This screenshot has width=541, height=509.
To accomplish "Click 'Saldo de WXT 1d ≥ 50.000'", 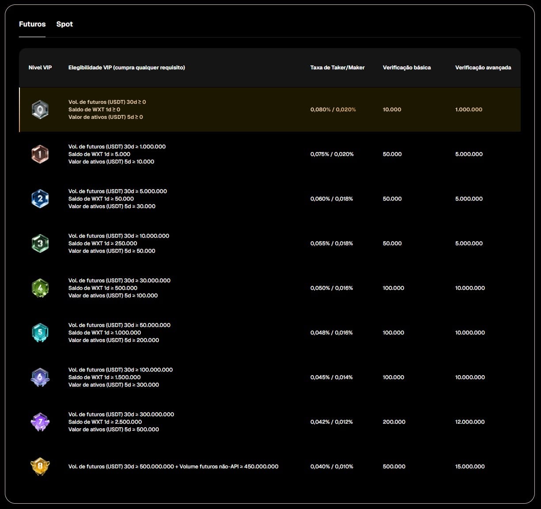I will click(101, 199).
